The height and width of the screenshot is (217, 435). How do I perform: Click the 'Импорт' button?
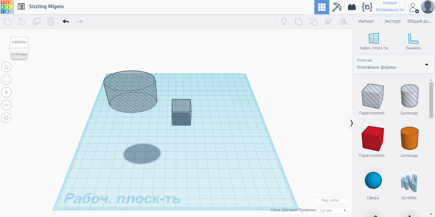click(366, 21)
